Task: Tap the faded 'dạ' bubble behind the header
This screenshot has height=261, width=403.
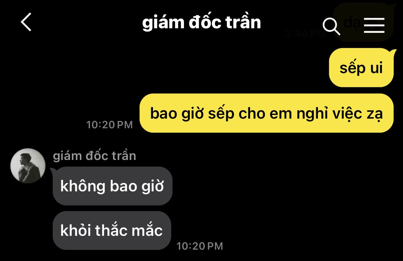Action: [363, 22]
